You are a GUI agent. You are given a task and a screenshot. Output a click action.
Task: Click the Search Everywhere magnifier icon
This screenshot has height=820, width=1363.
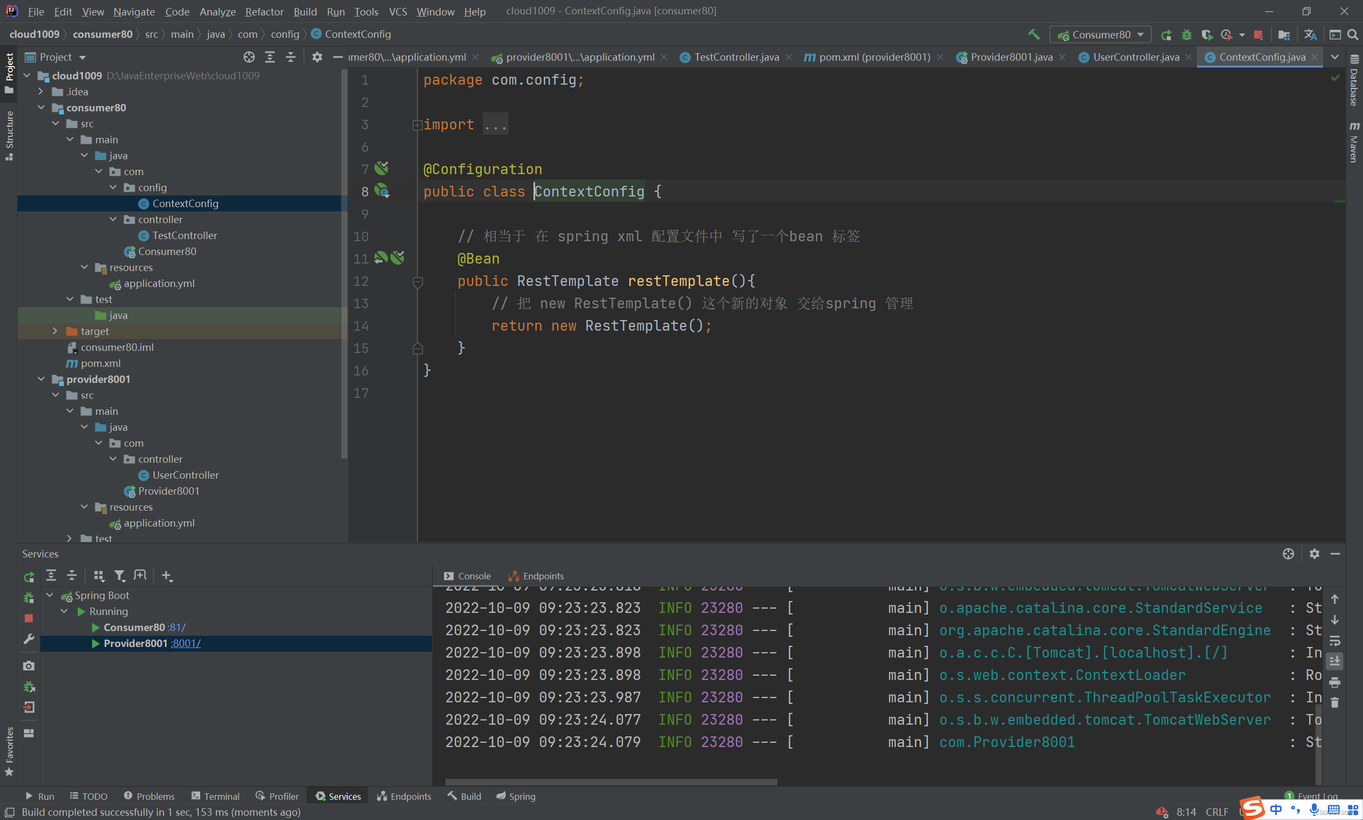(1352, 35)
